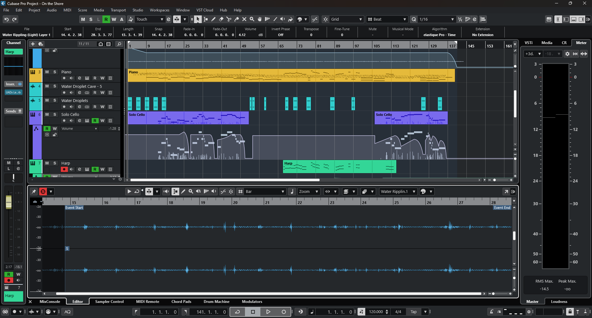The height and width of the screenshot is (318, 592).
Task: Open the Loudness meter tab
Action: click(x=559, y=302)
